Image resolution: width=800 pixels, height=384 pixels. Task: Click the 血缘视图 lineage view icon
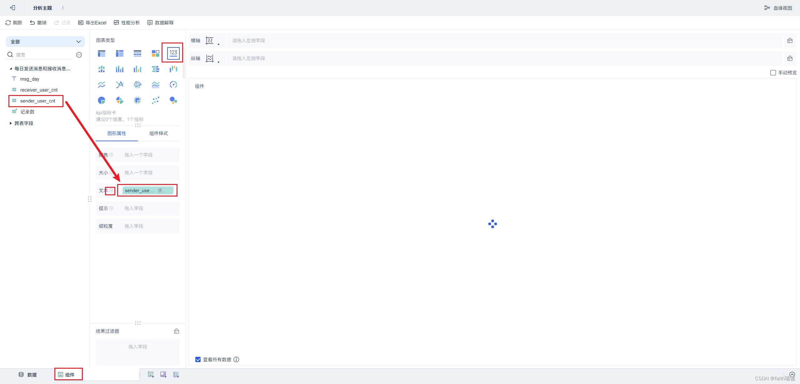click(x=767, y=8)
